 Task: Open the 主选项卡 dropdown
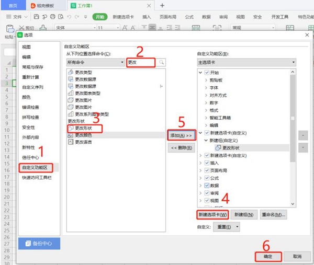(x=246, y=62)
